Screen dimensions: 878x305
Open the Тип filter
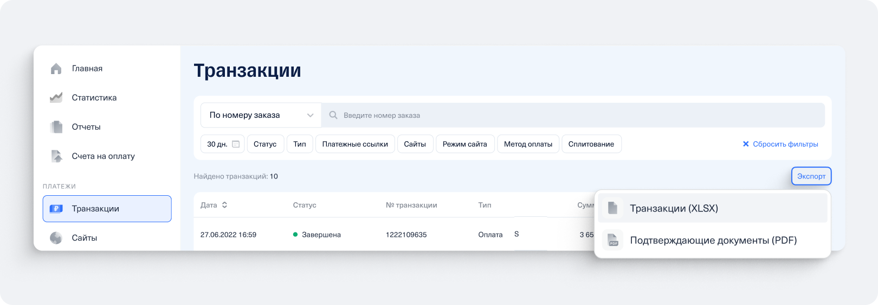(x=300, y=144)
